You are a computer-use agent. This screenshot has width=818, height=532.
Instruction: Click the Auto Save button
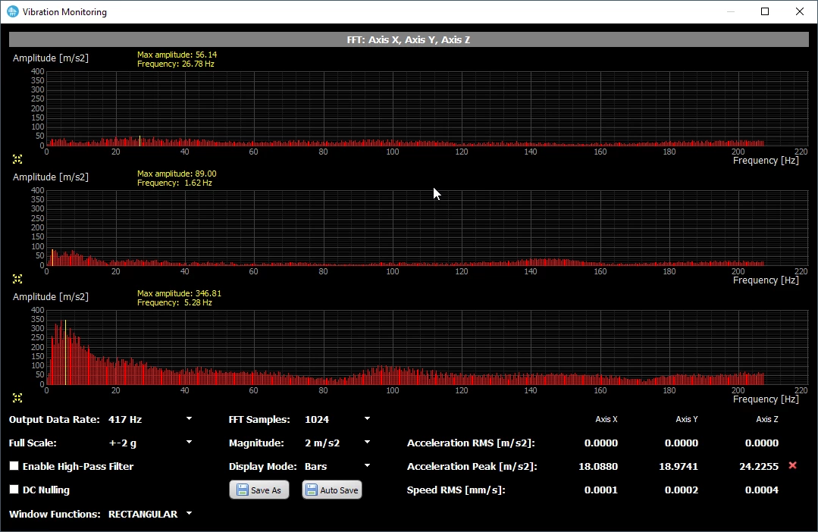(x=332, y=490)
